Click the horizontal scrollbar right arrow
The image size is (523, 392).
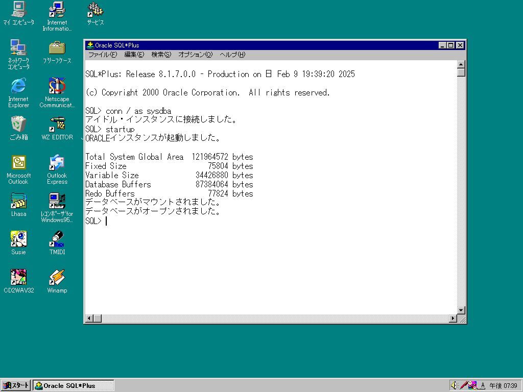[x=453, y=318]
